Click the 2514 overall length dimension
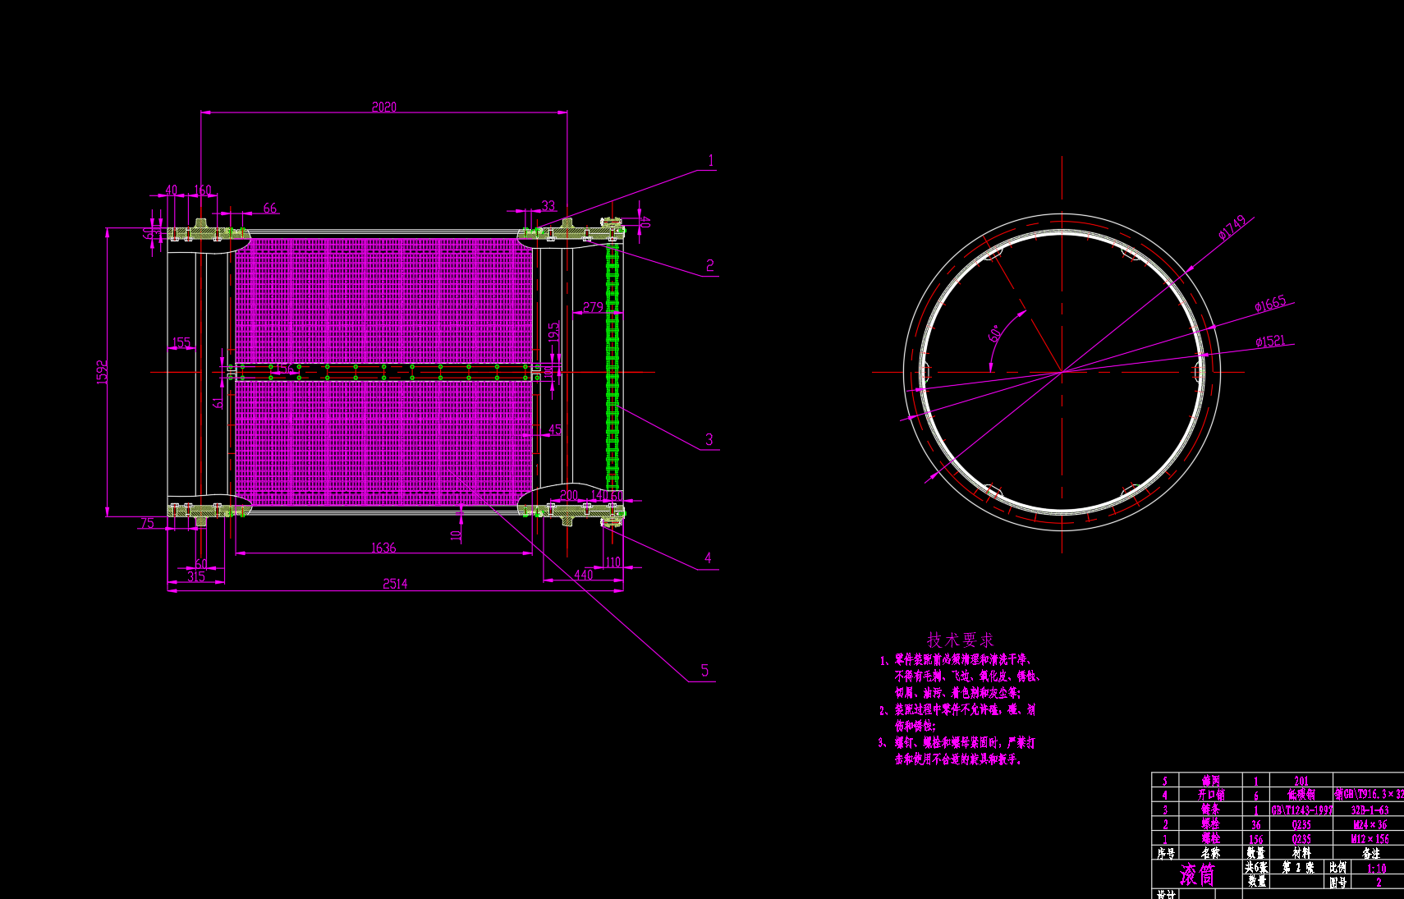 (x=395, y=584)
